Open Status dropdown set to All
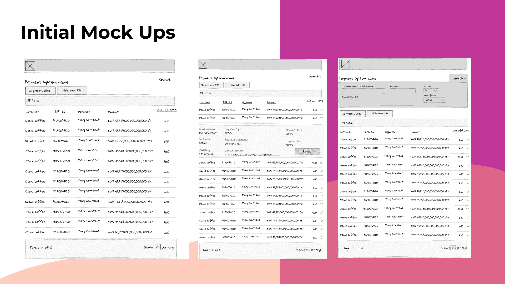The width and height of the screenshot is (505, 284). tap(431, 91)
